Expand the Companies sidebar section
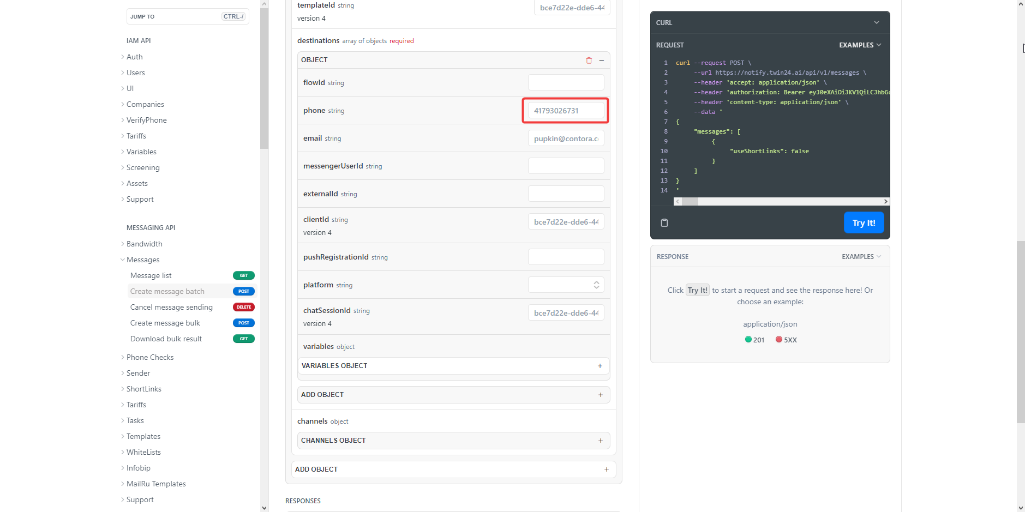This screenshot has height=512, width=1025. point(145,104)
